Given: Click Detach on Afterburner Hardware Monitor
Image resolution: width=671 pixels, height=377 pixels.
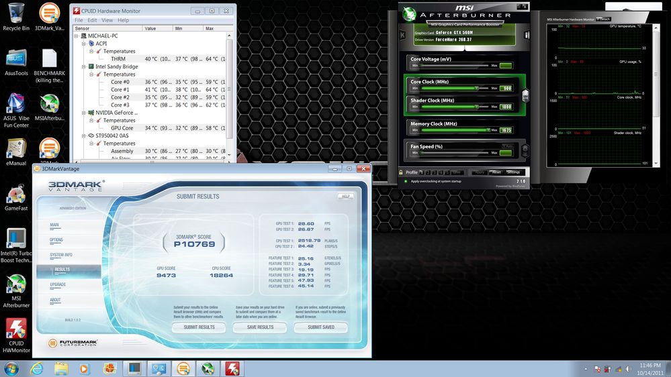Looking at the screenshot, I should [604, 19].
